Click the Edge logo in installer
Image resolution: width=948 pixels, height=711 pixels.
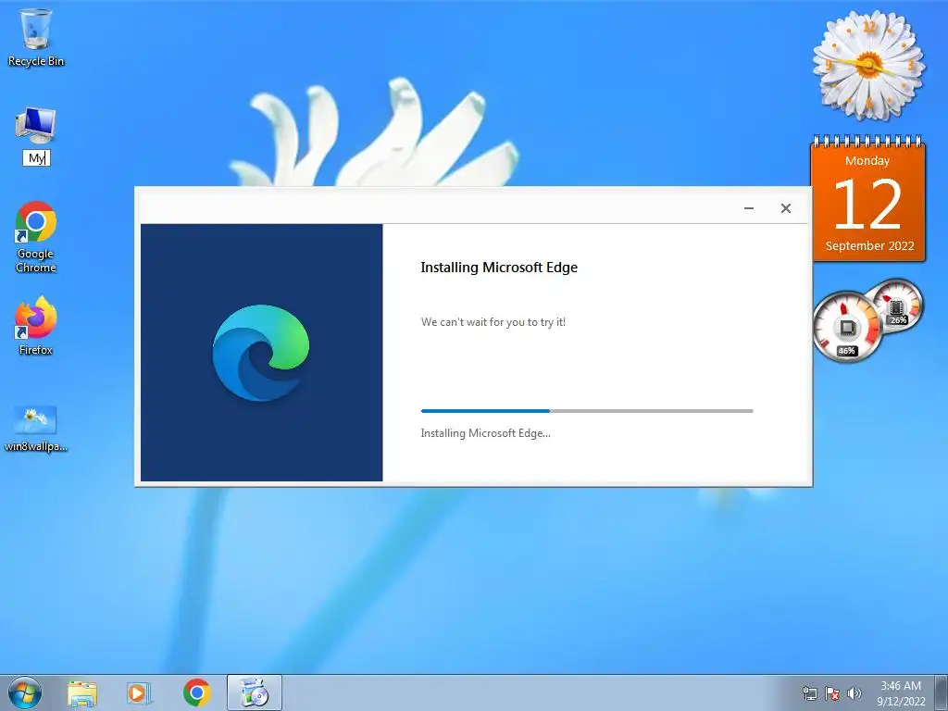261,353
